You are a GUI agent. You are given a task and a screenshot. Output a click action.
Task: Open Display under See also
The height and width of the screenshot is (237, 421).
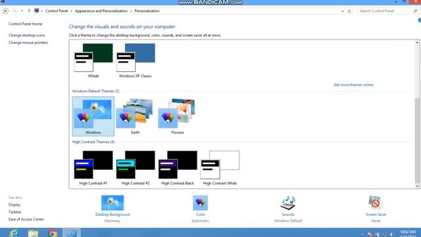(14, 205)
